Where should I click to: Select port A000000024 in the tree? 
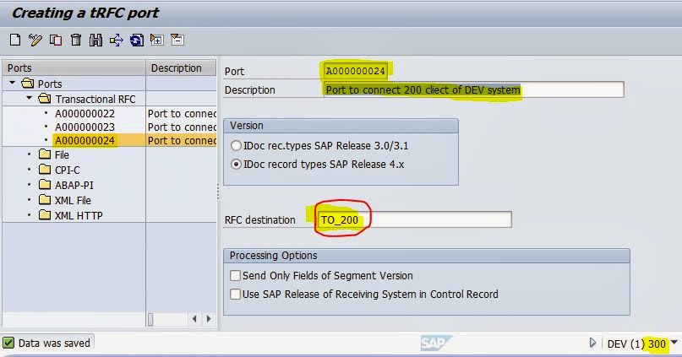pyautogui.click(x=85, y=140)
